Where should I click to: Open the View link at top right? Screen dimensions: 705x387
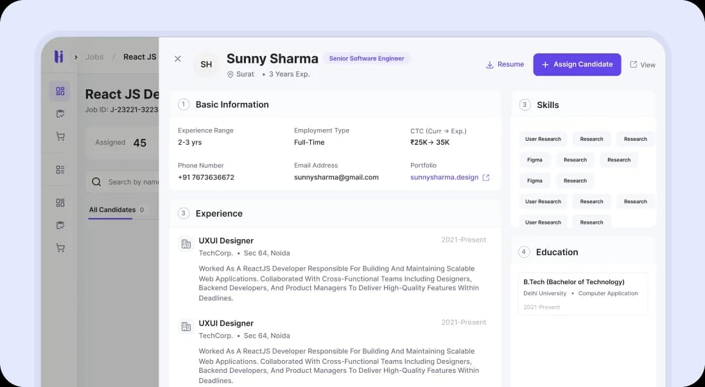[643, 65]
